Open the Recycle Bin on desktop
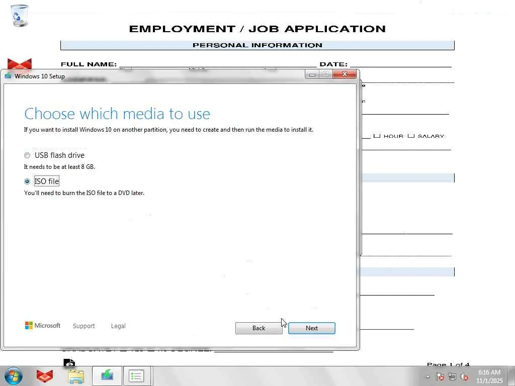The image size is (515, 386). [20, 16]
